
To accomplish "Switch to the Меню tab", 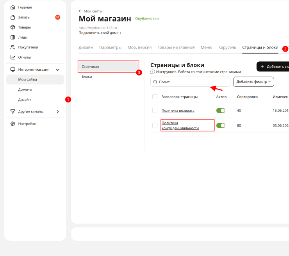I will tap(207, 47).
